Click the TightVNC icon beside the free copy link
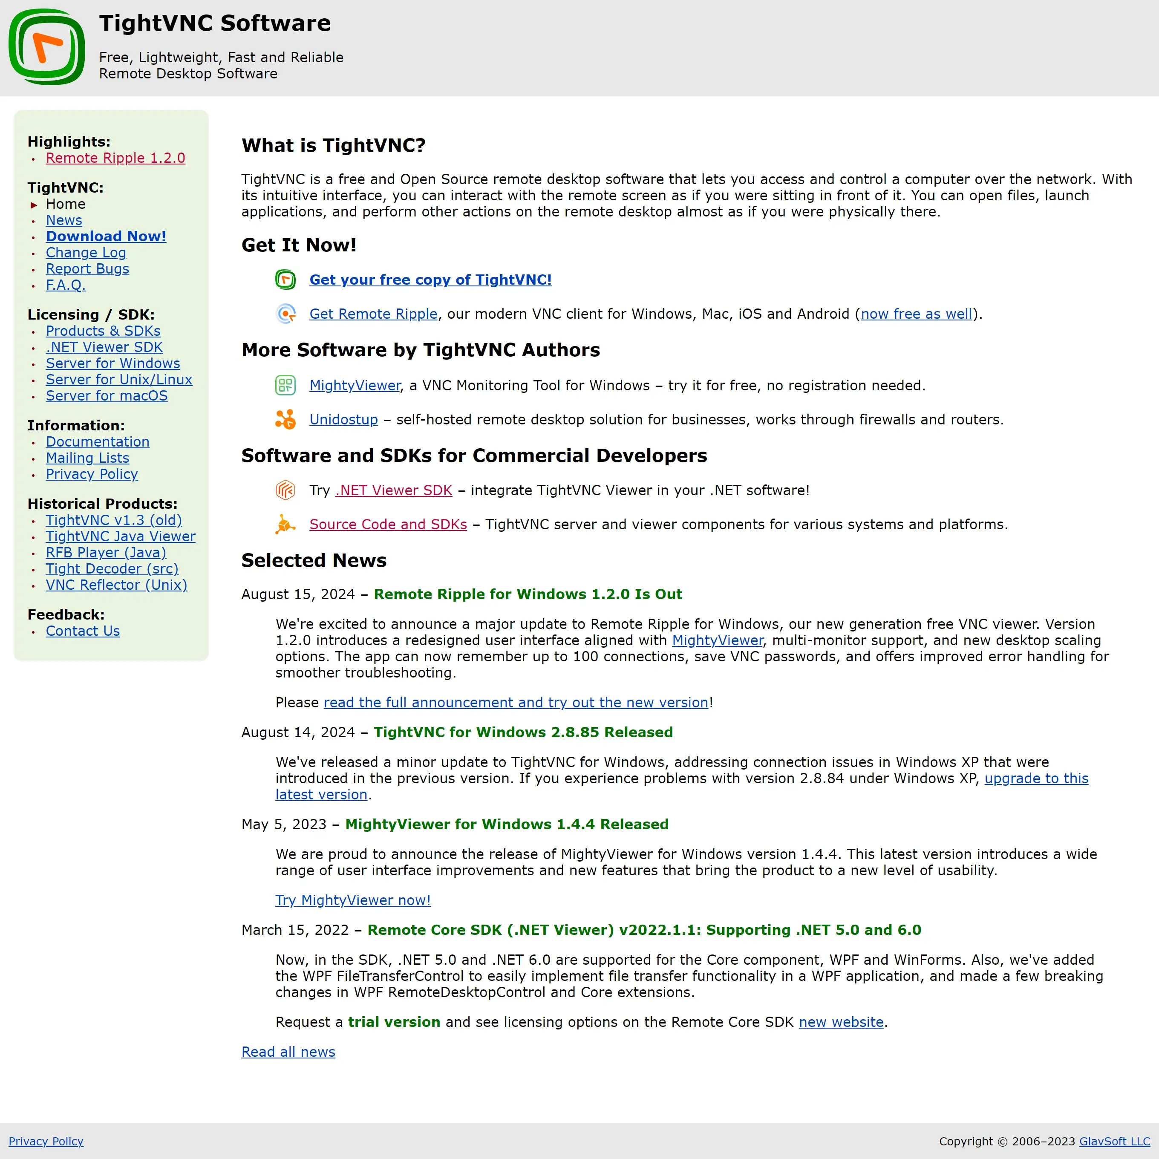This screenshot has width=1159, height=1159. (285, 280)
